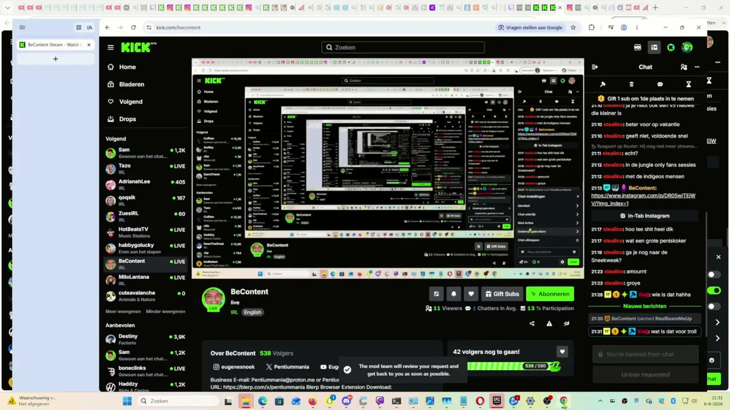Reload the page in the browser
The width and height of the screenshot is (730, 410).
133,27
